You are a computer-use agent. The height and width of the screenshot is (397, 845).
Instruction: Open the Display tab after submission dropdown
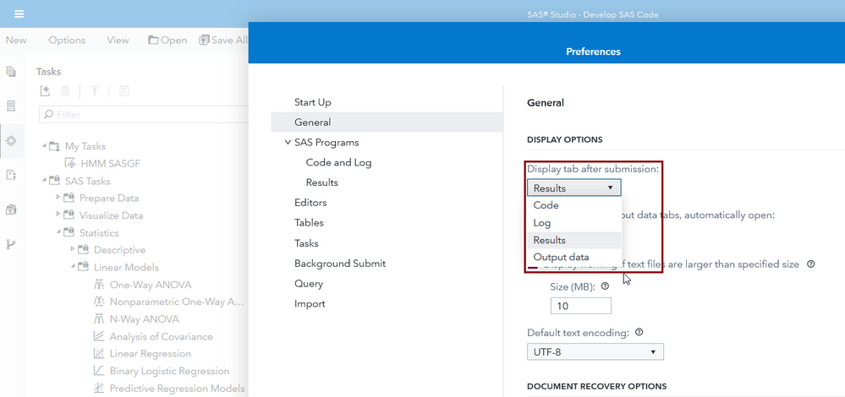tap(573, 188)
